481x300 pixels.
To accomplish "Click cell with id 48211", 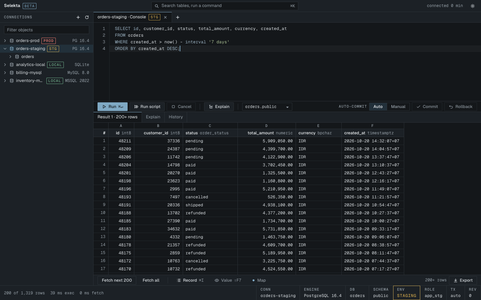I will click(121, 141).
